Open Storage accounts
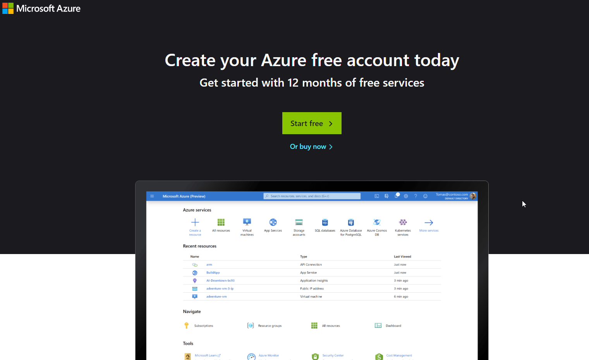 click(x=299, y=226)
